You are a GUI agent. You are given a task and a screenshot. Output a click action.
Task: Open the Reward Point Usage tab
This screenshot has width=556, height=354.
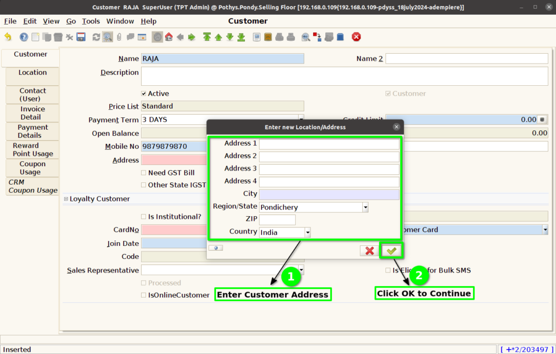pos(32,150)
